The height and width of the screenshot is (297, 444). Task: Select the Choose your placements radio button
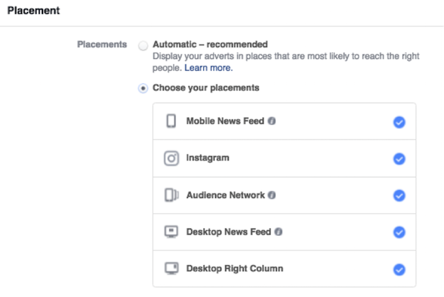tap(143, 88)
